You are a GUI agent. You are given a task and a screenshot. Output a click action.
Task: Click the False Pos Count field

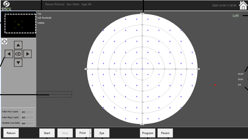click(27, 112)
